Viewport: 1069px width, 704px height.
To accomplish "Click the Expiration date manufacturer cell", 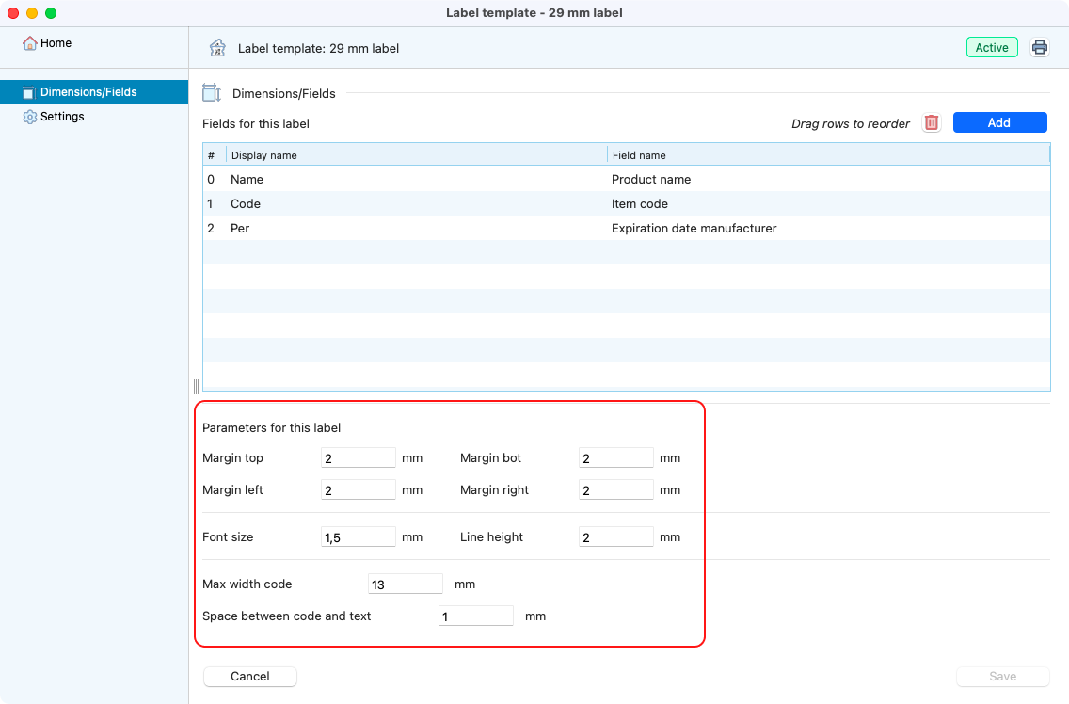I will (828, 229).
